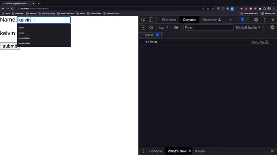Image resolution: width=277 pixels, height=155 pixels.
Task: Open the 1 Issue link in console
Action: [x=152, y=35]
